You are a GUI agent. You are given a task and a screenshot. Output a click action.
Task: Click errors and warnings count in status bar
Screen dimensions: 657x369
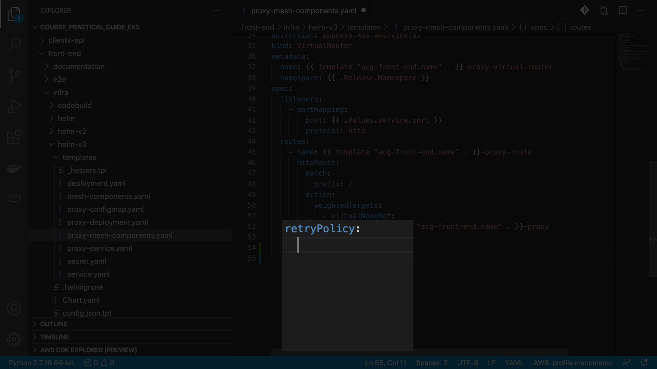tap(99, 363)
